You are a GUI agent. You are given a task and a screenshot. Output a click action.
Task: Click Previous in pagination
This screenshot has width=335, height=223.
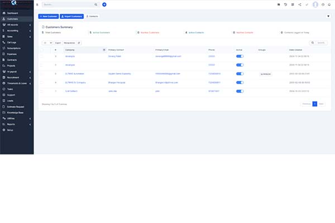point(307,104)
